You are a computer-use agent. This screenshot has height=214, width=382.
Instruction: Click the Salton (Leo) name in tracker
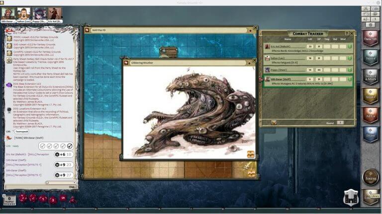click(x=278, y=58)
